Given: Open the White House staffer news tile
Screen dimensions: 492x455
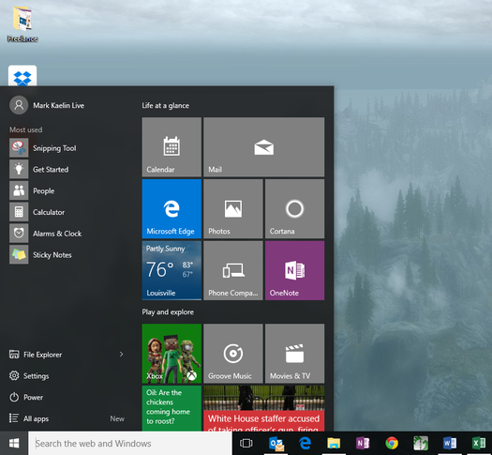Looking at the screenshot, I should point(264,408).
